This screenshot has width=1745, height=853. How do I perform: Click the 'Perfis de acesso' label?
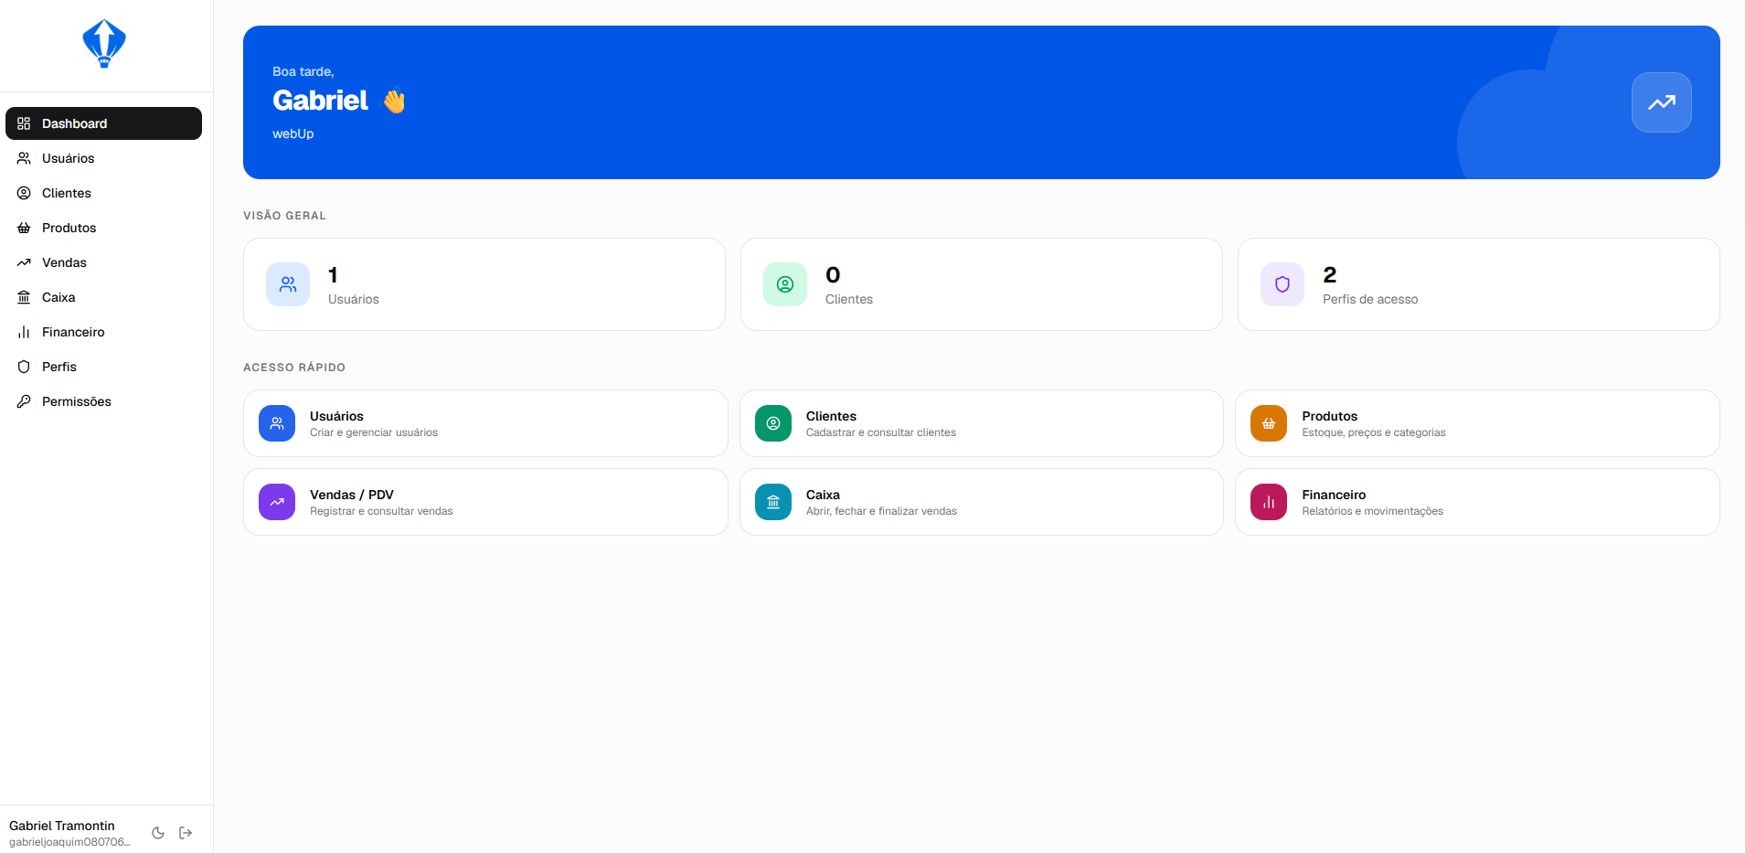(1370, 299)
